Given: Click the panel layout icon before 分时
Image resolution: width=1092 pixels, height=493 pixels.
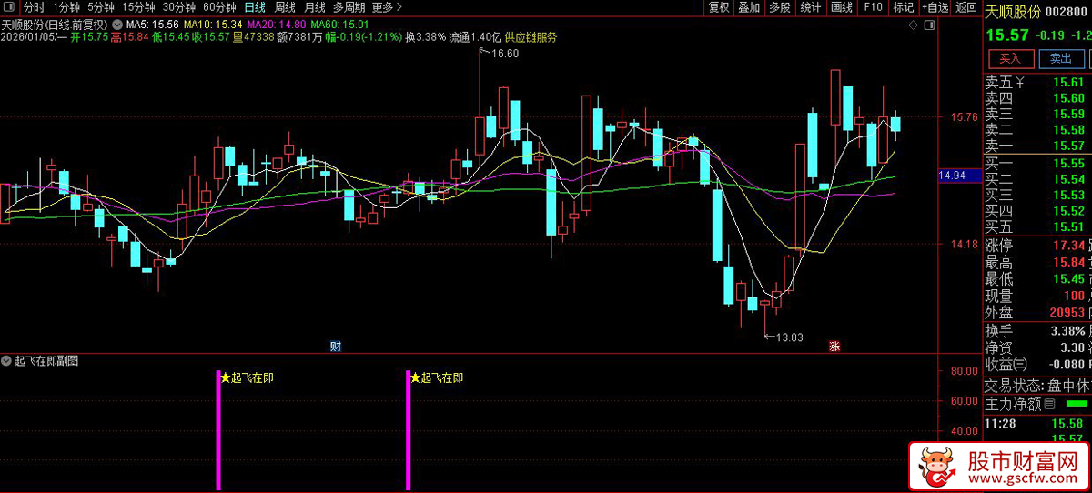Looking at the screenshot, I should tap(9, 7).
